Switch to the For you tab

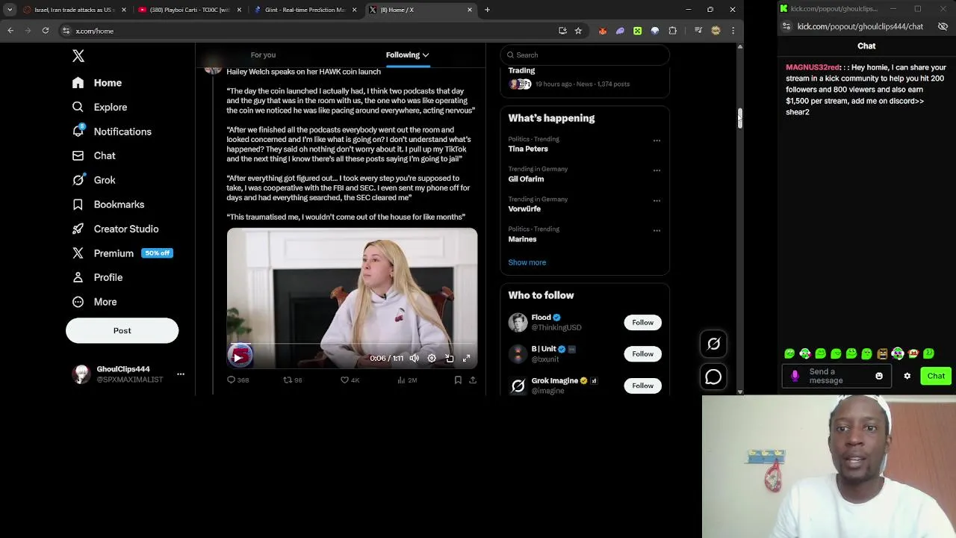(263, 55)
